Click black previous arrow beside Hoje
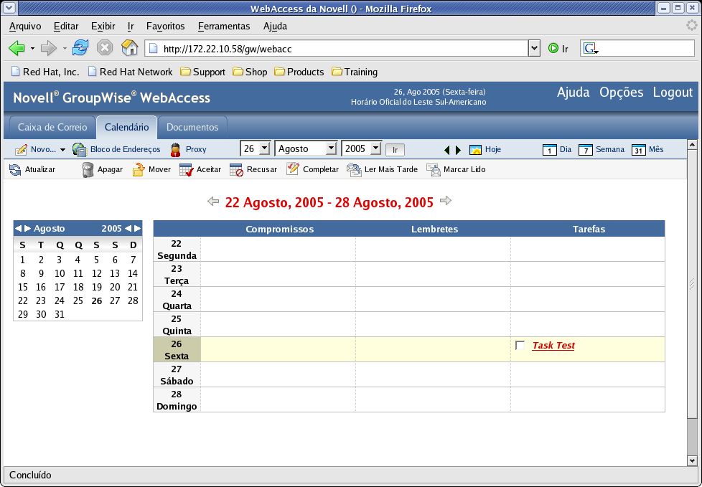 click(446, 150)
